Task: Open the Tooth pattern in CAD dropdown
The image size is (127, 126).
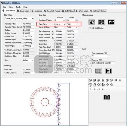Action: pos(101,56)
